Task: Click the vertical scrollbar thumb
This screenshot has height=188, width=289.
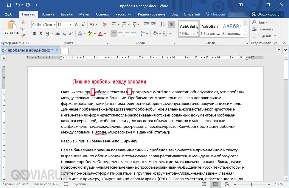Action: [286, 69]
